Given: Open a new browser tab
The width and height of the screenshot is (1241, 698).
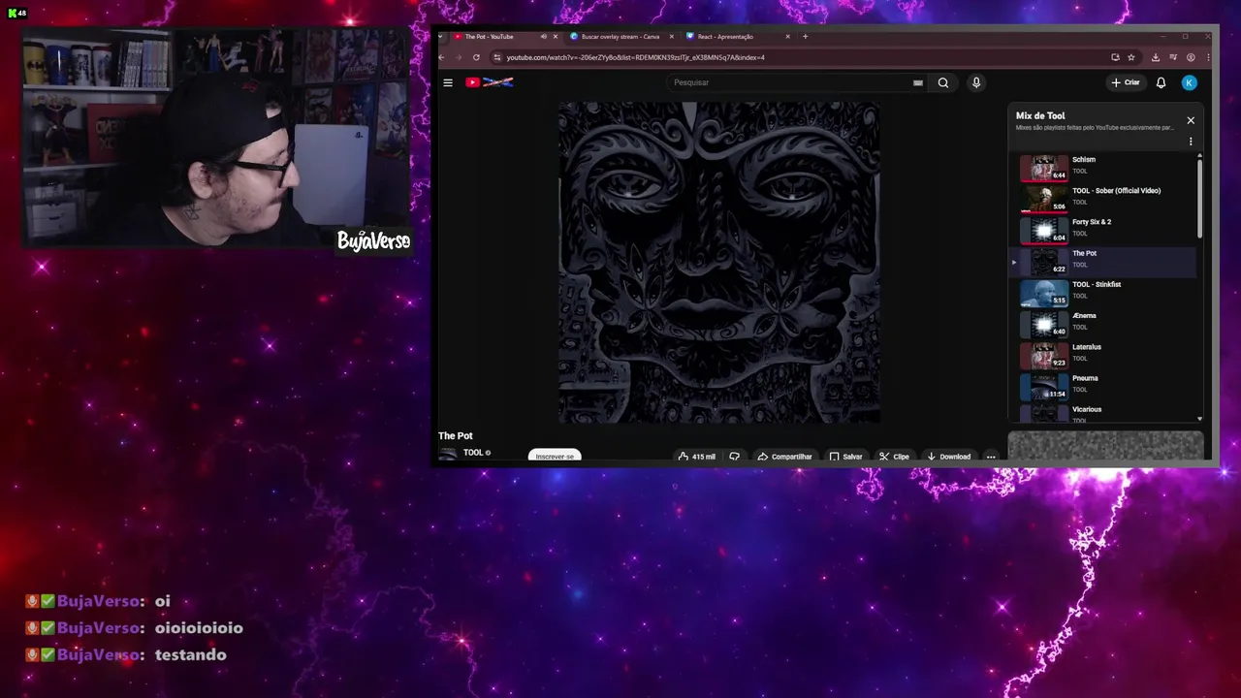Looking at the screenshot, I should tap(805, 37).
